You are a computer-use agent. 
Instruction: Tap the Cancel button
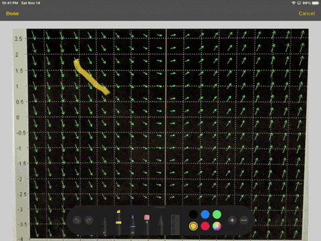(x=307, y=13)
